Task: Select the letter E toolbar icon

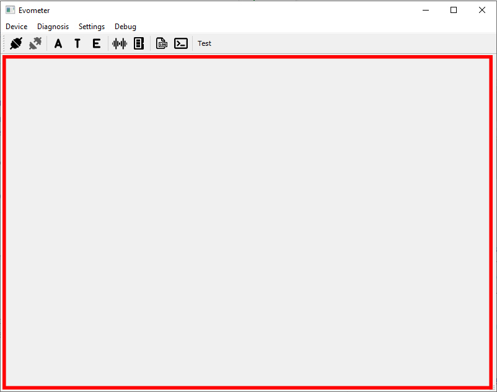Action: [x=97, y=43]
